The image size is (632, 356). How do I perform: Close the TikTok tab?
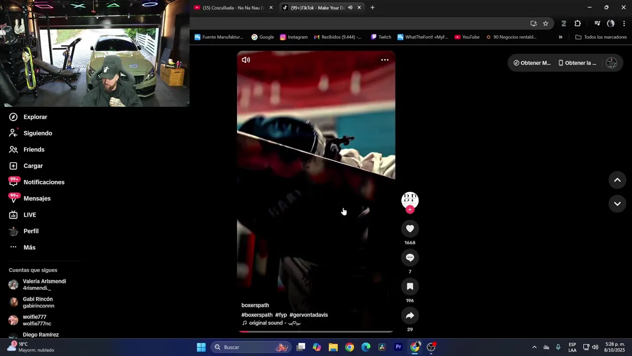click(359, 8)
